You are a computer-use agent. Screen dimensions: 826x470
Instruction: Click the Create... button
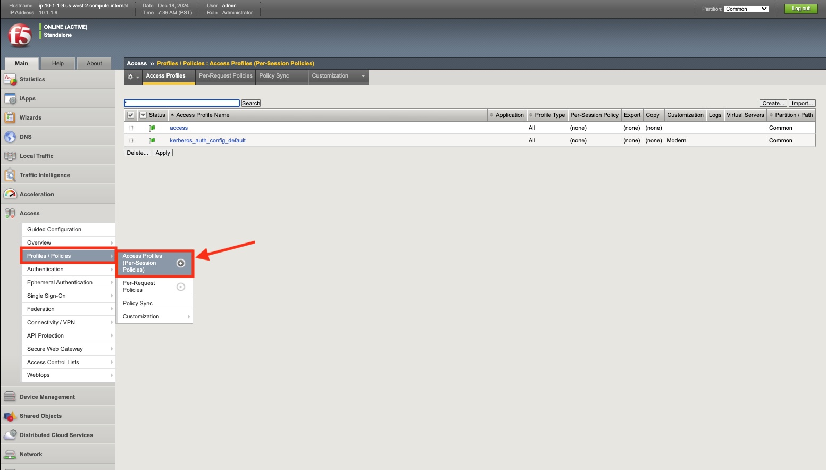773,104
